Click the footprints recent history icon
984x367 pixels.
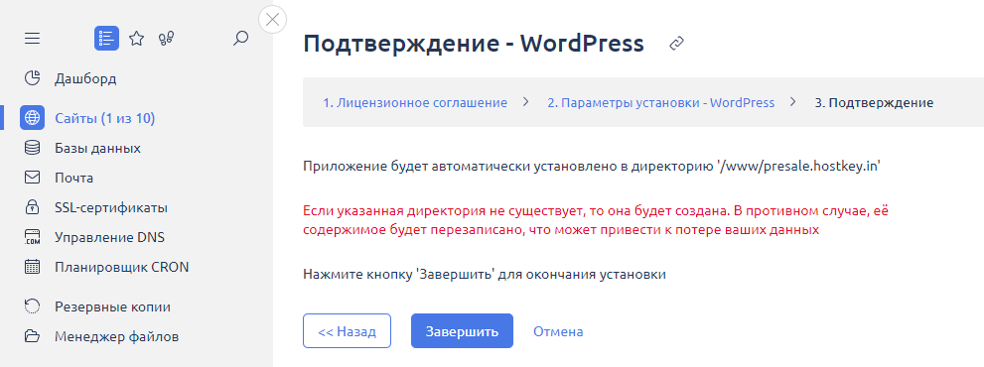tap(166, 39)
